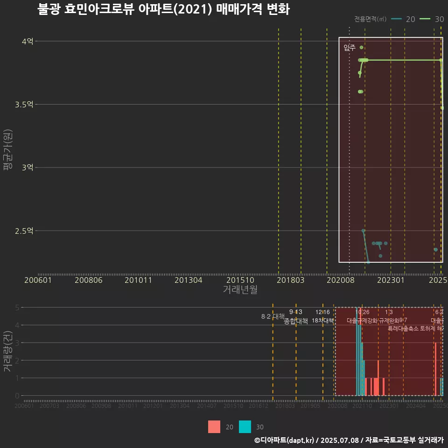The image size is (448, 448).
Task: Click the '거래량(건)' y-axis title
Action: [8, 351]
